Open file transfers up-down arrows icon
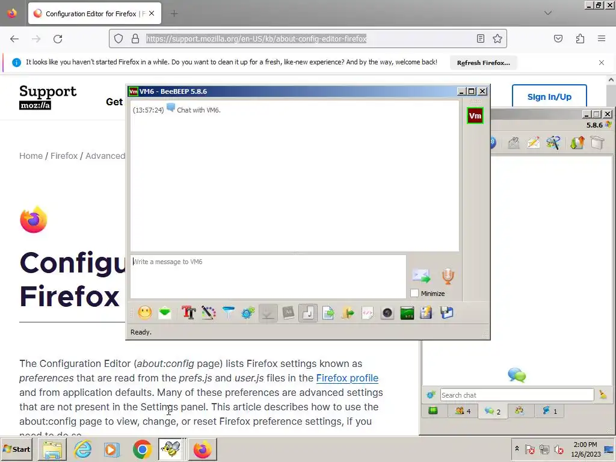The width and height of the screenshot is (616, 462). [x=577, y=143]
